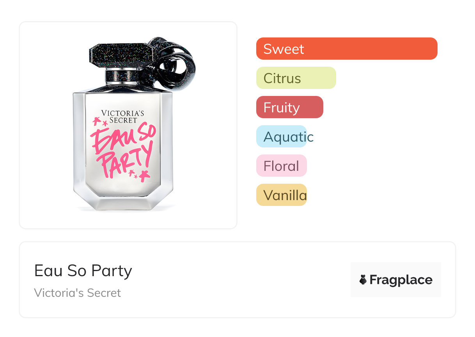The height and width of the screenshot is (337, 475).
Task: Choose the light blue Aquatic accord bar
Action: coord(282,137)
